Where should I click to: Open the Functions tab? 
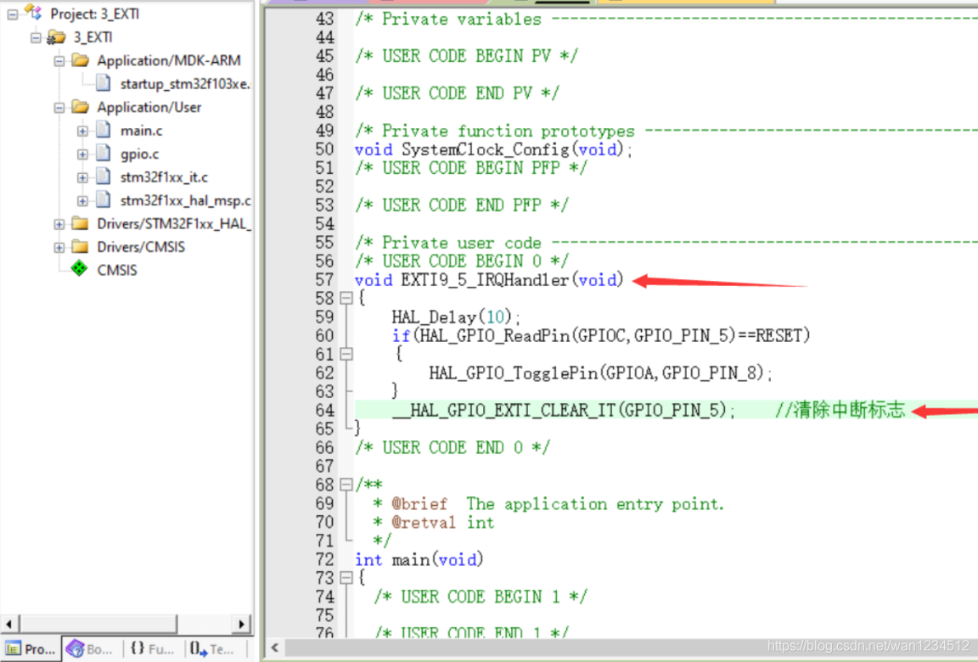pyautogui.click(x=152, y=649)
